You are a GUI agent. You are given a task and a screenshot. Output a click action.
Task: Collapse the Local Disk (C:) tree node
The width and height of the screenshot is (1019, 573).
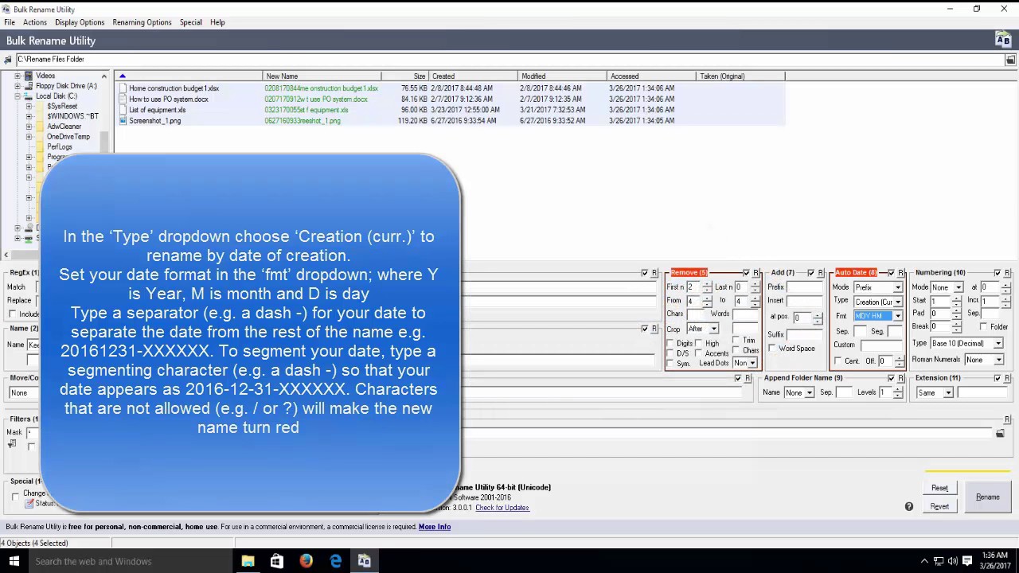tap(18, 96)
